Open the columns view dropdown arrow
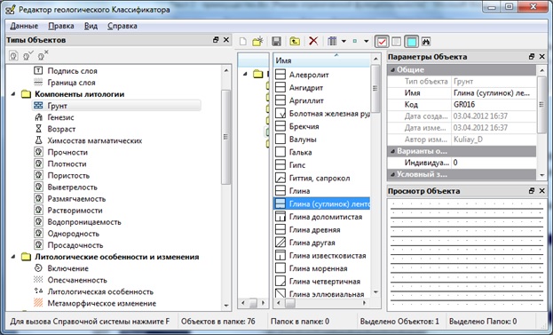Image resolution: width=553 pixels, height=335 pixels. pos(344,41)
